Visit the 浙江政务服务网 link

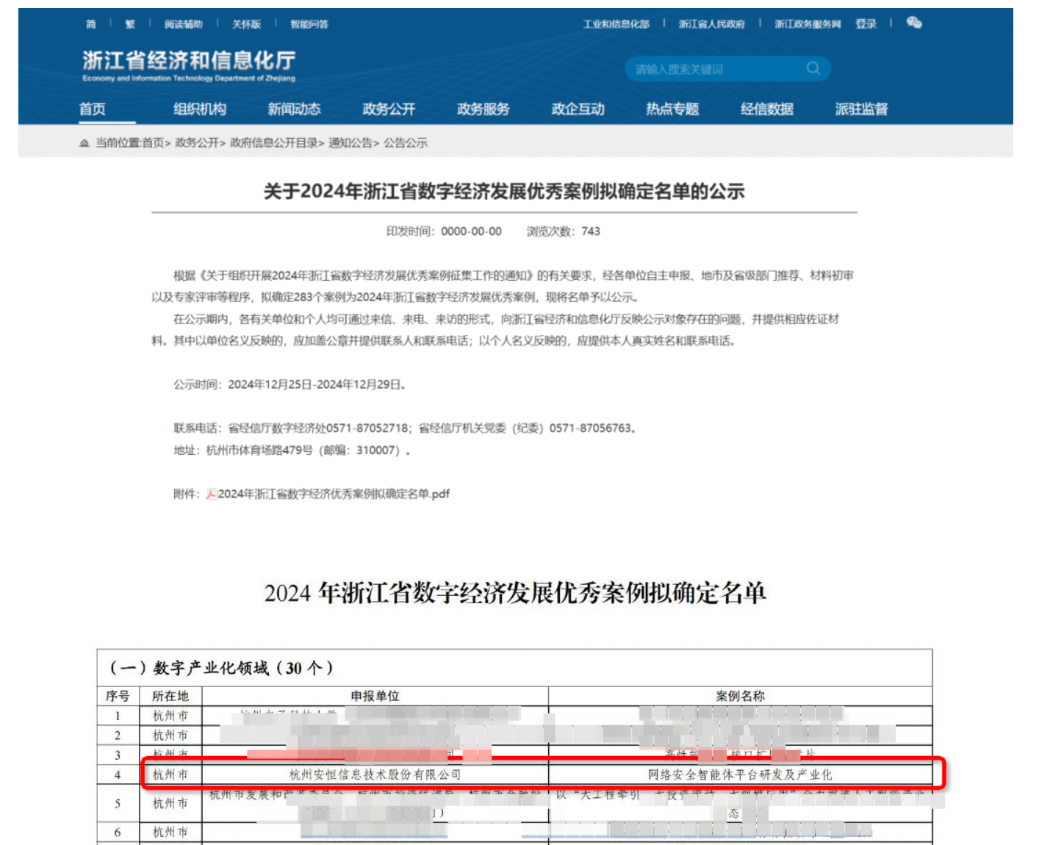pyautogui.click(x=807, y=24)
